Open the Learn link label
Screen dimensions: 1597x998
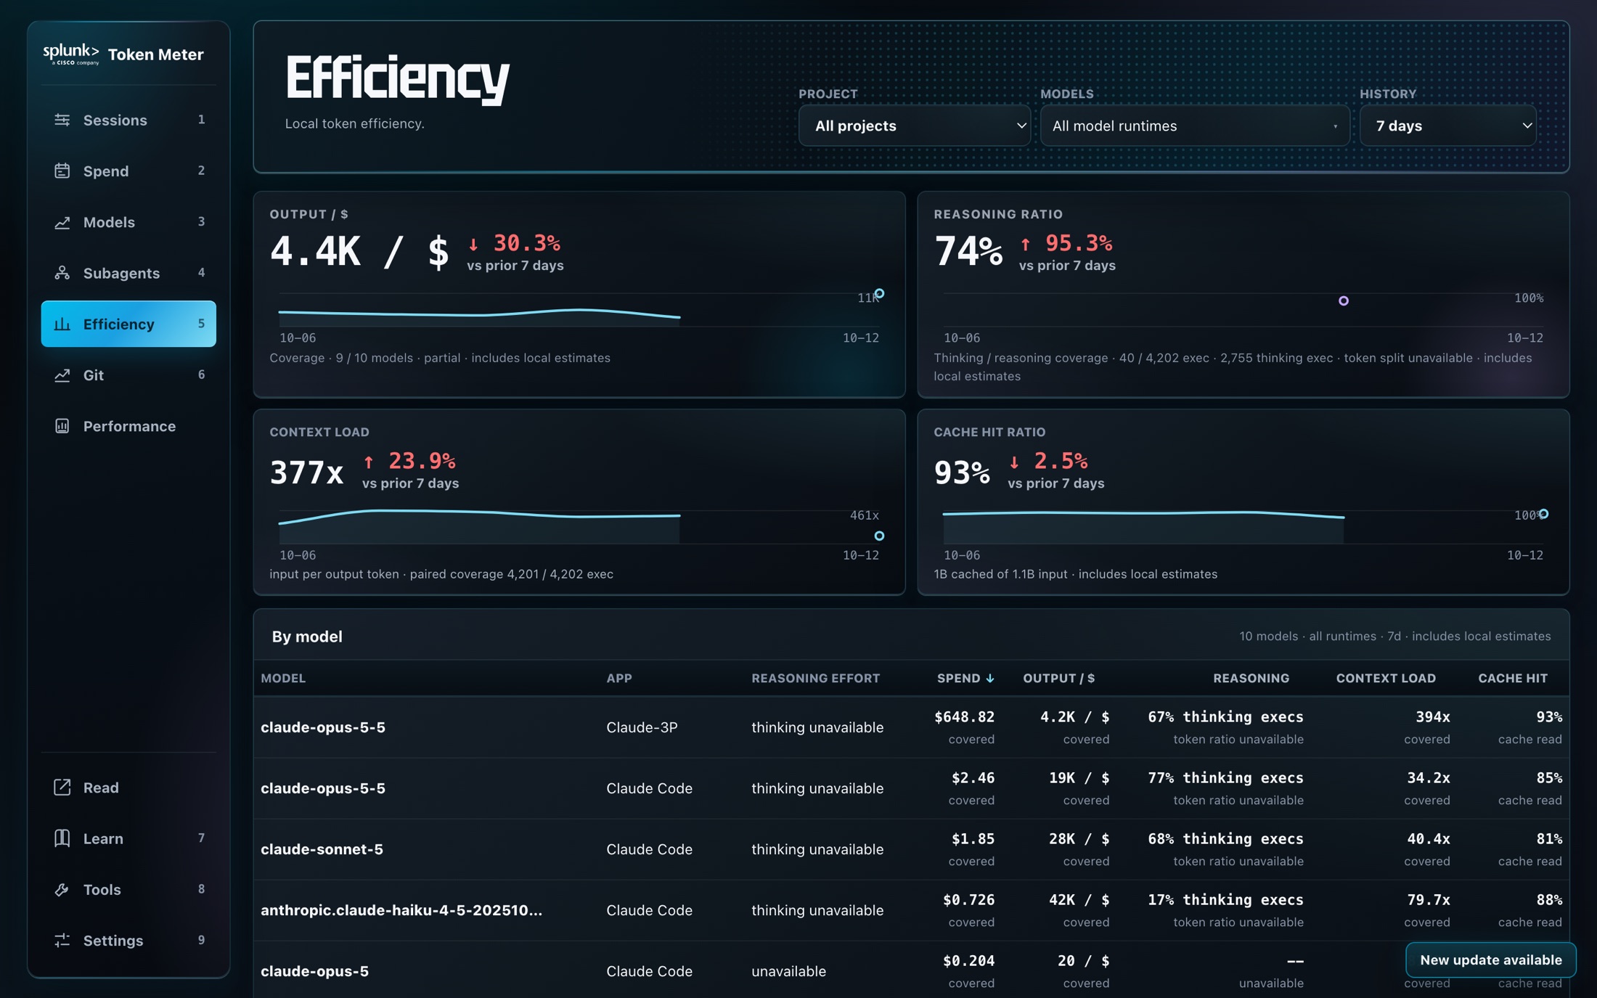[103, 838]
